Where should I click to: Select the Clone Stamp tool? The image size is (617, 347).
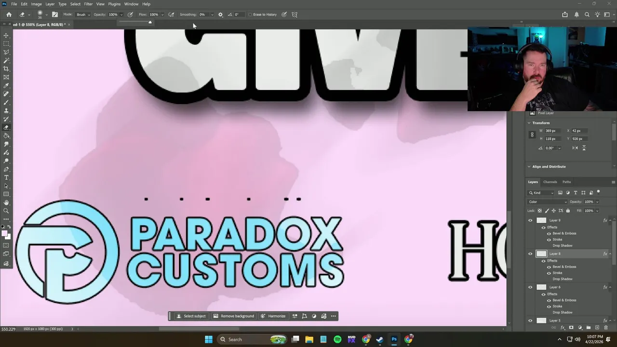point(6,111)
